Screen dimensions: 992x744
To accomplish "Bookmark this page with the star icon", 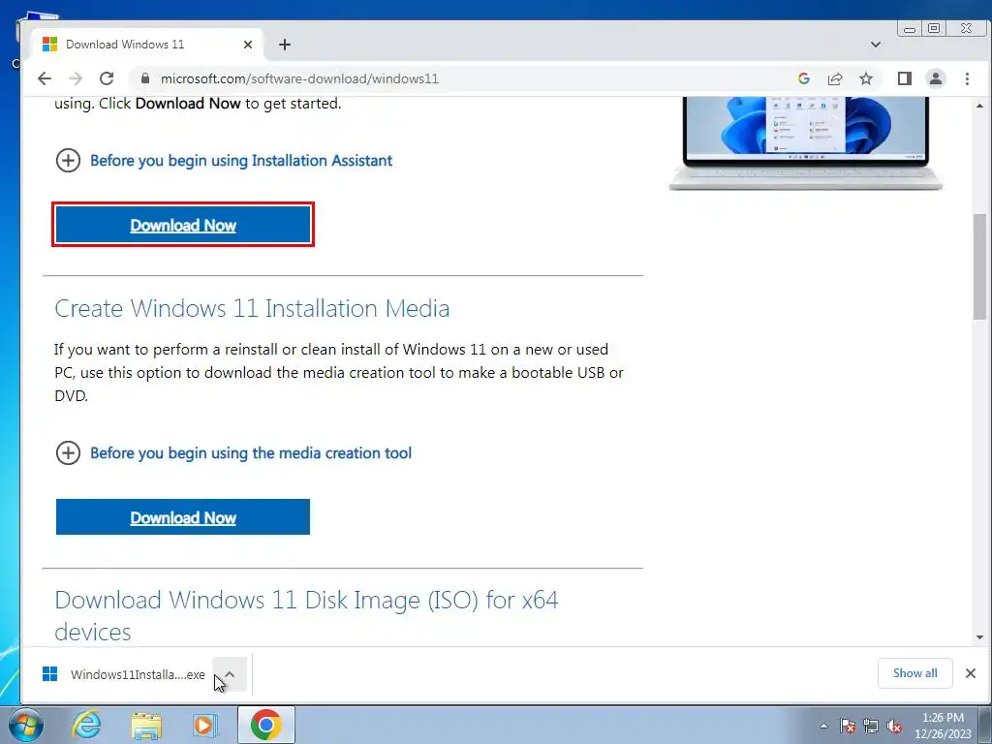I will tap(866, 78).
